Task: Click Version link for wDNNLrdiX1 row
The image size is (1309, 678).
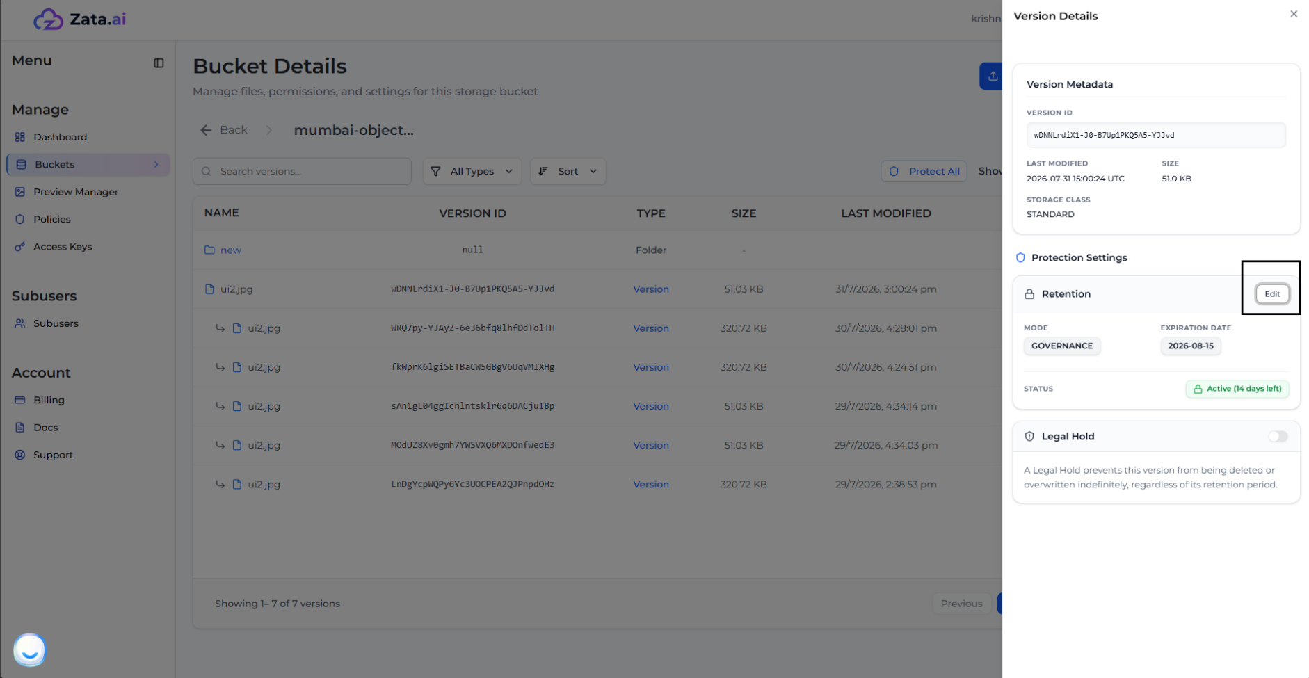Action: pos(651,289)
